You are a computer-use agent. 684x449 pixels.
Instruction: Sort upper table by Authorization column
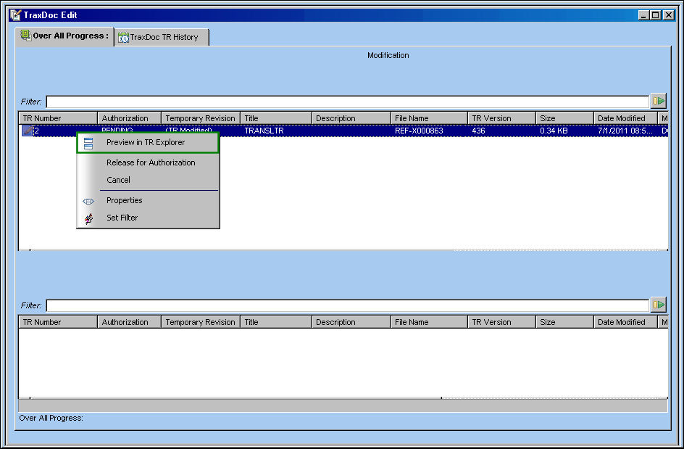pos(129,118)
